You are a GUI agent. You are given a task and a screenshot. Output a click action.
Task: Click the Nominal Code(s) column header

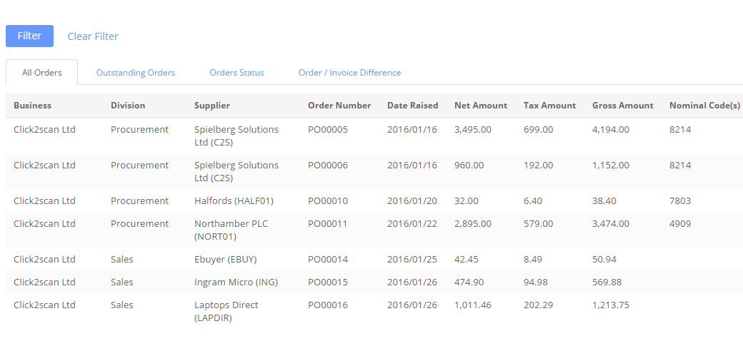(704, 106)
